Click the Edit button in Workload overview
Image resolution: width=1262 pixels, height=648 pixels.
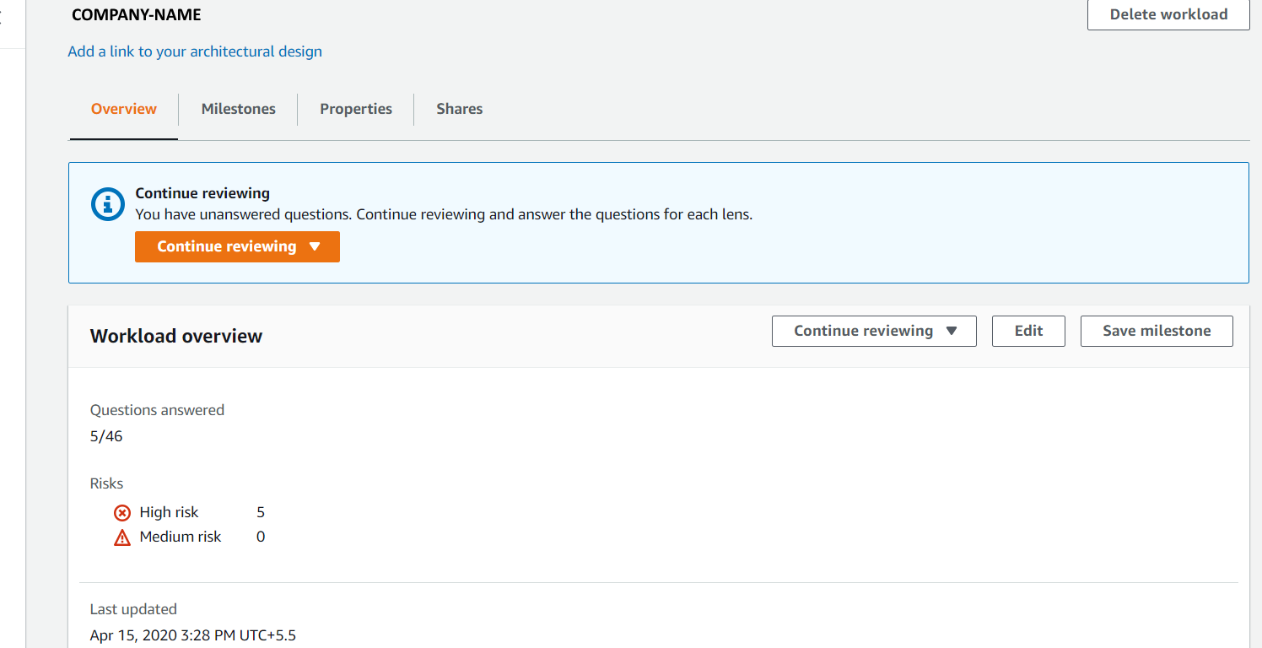pyautogui.click(x=1028, y=331)
